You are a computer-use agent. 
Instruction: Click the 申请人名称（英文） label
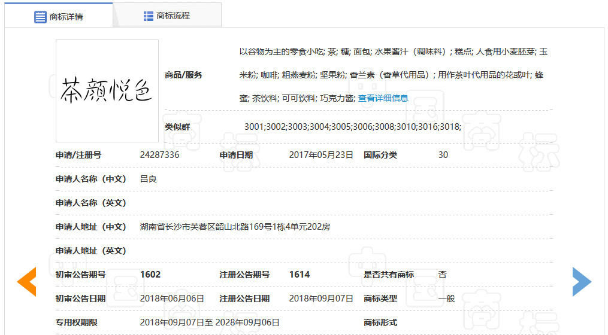tap(90, 203)
